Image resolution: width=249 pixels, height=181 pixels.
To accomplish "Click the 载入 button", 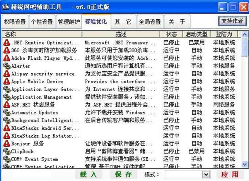I will pos(88,175).
